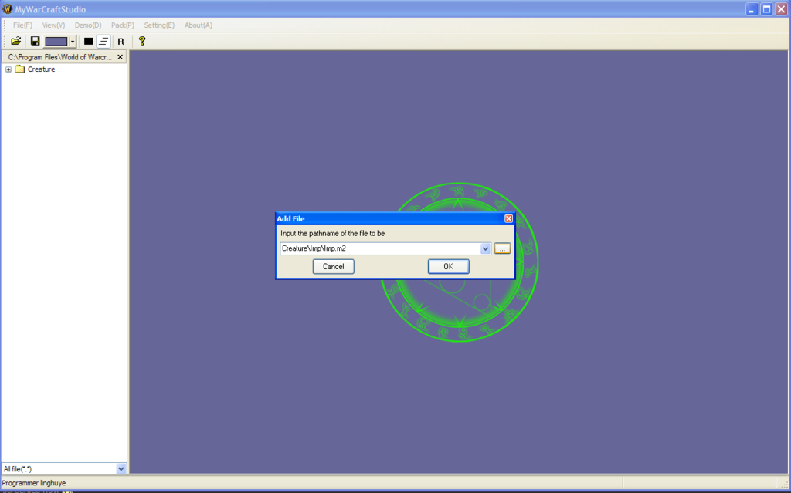Select the C:\Program Files\World of Warcr... tab
This screenshot has height=493, width=791.
point(60,57)
